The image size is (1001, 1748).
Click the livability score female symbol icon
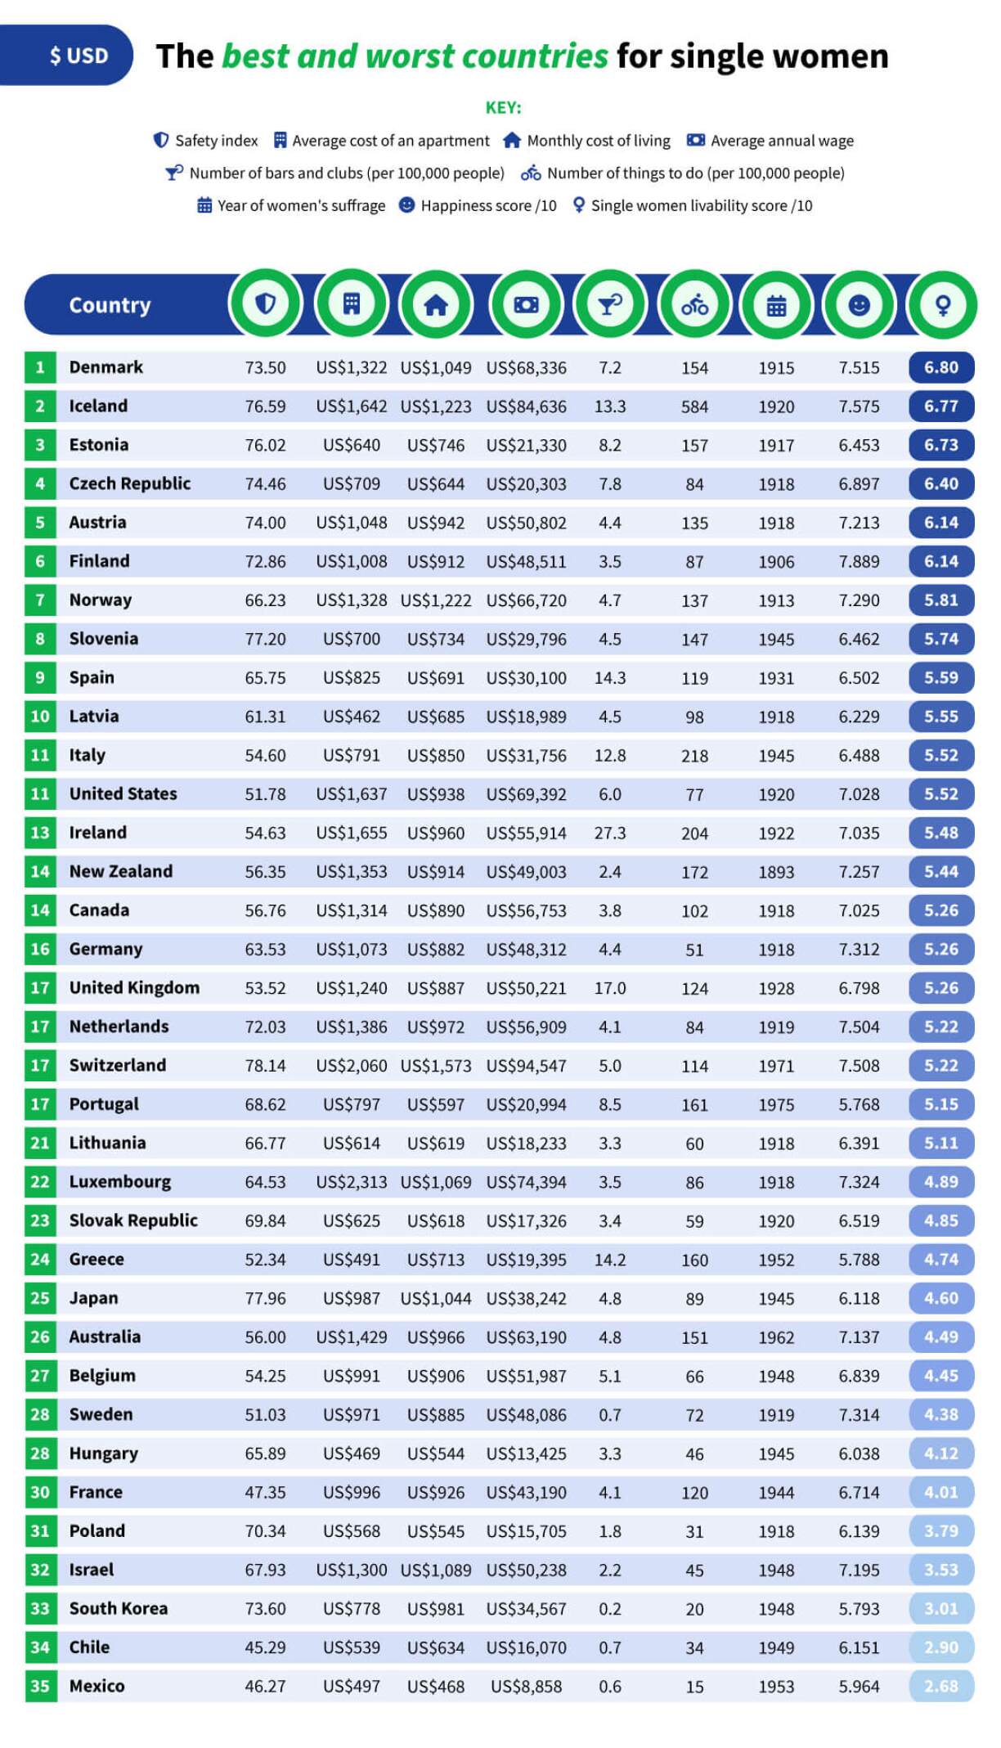tap(943, 305)
